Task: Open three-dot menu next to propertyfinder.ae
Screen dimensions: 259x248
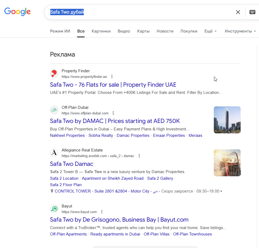Action: coord(112,77)
